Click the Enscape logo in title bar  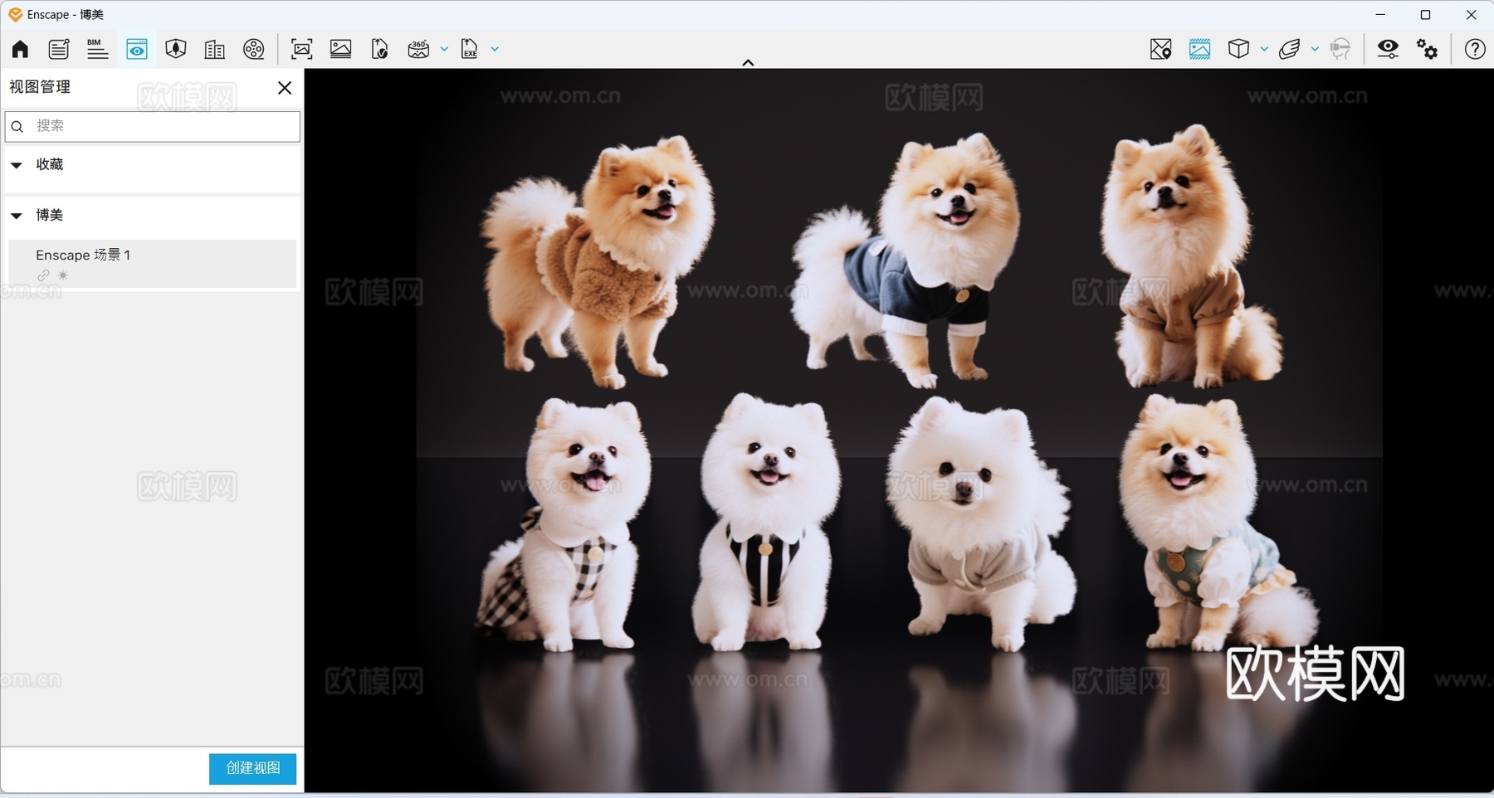coord(15,14)
